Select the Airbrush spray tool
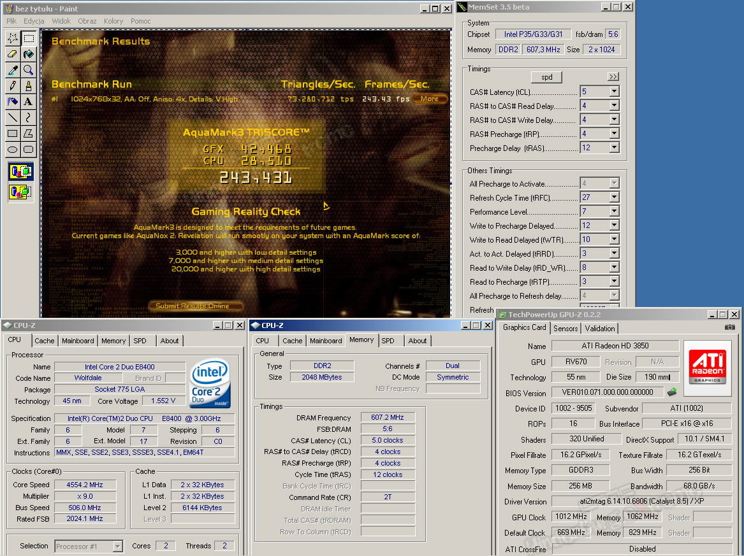The width and height of the screenshot is (744, 556). coord(13,101)
